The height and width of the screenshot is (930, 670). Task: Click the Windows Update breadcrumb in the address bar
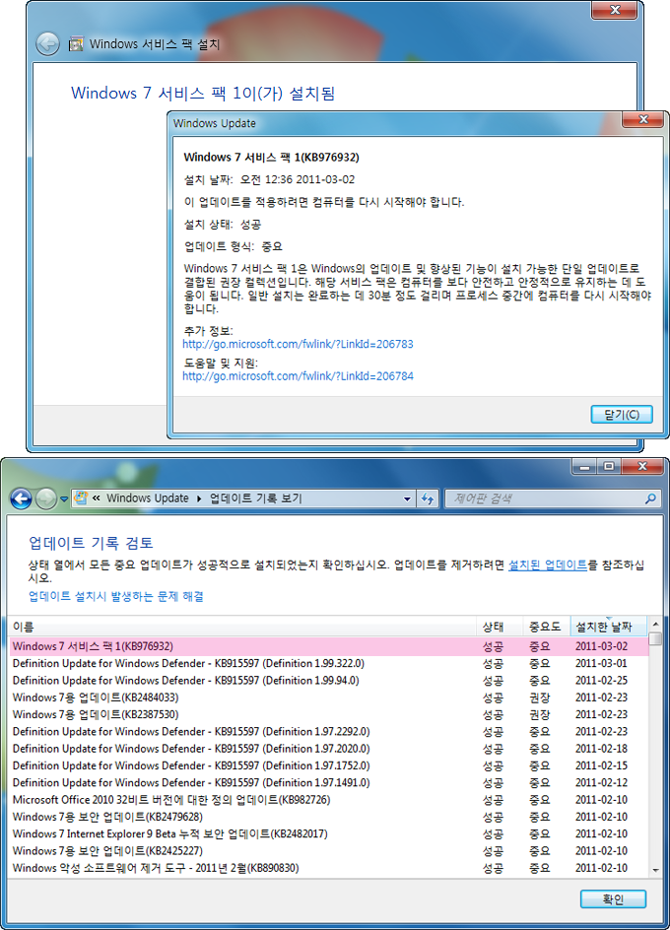click(x=147, y=498)
